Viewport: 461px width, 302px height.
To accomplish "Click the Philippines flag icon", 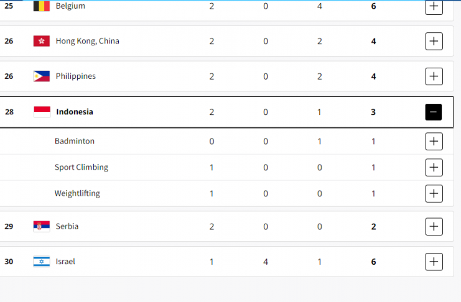I will (x=42, y=76).
